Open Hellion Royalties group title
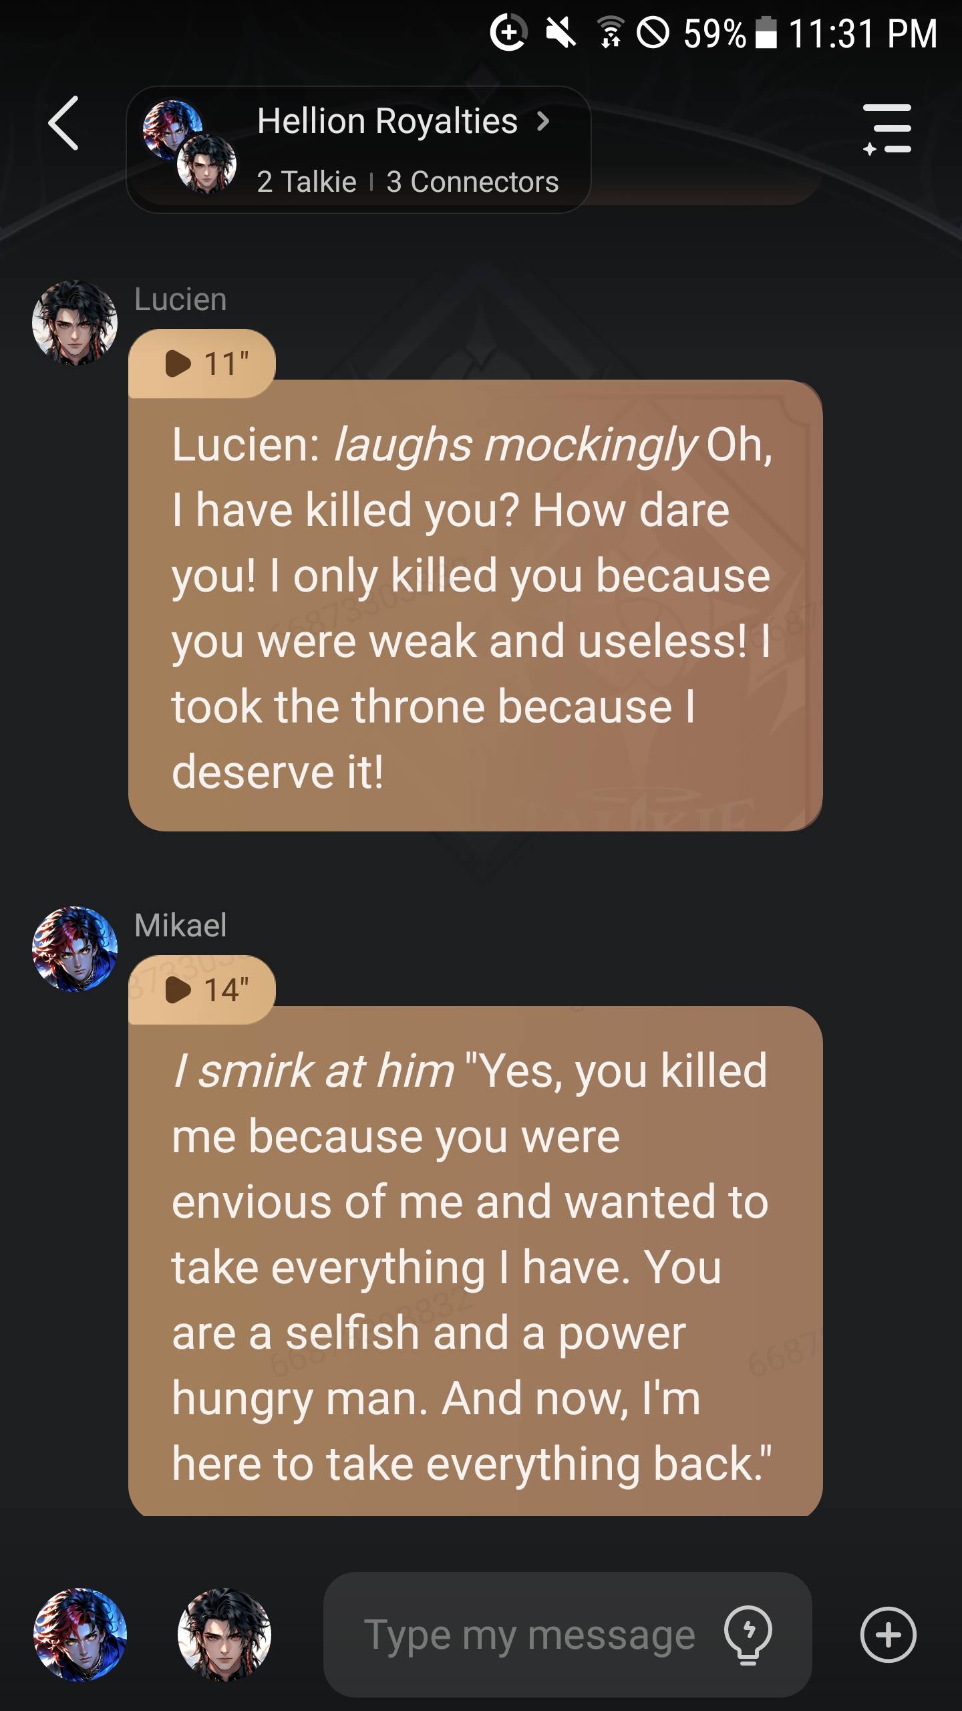The image size is (962, 1711). point(387,121)
